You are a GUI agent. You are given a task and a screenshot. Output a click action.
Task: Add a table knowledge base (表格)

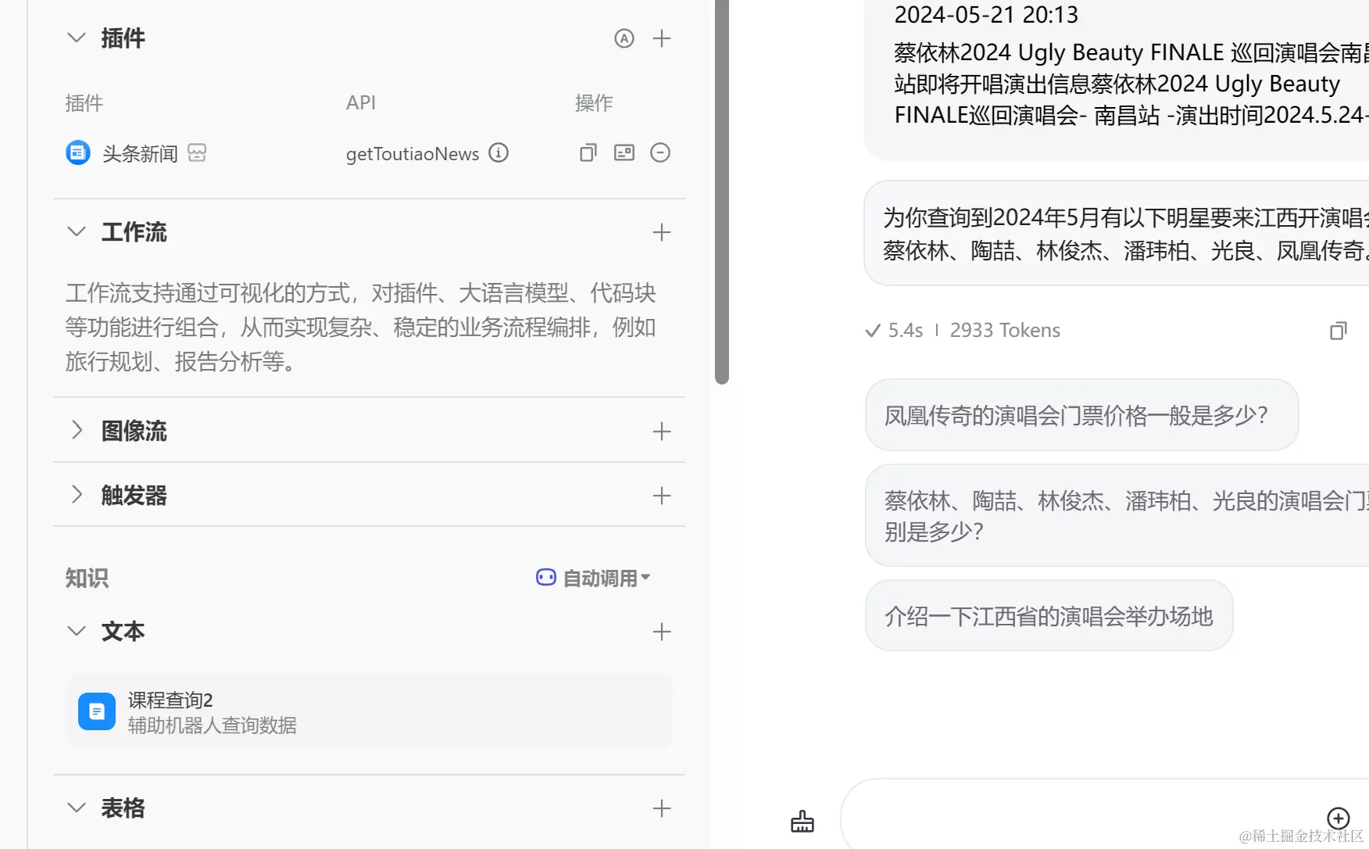point(662,808)
